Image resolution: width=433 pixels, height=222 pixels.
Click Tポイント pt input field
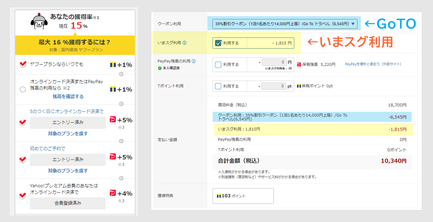(273, 86)
